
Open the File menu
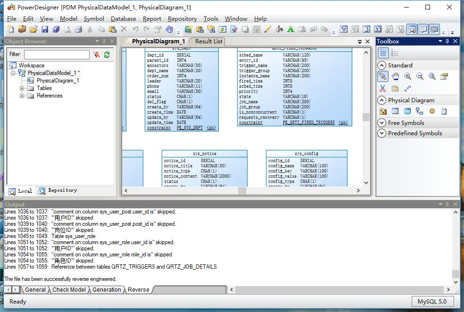click(x=11, y=19)
